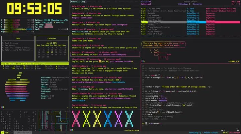Select the 'Collard Greens' track
Screen dimensions: 241x134
[x=155, y=18]
